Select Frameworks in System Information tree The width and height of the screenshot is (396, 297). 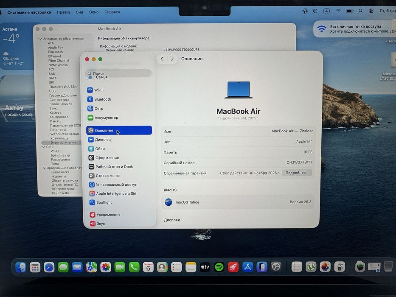pos(60,172)
